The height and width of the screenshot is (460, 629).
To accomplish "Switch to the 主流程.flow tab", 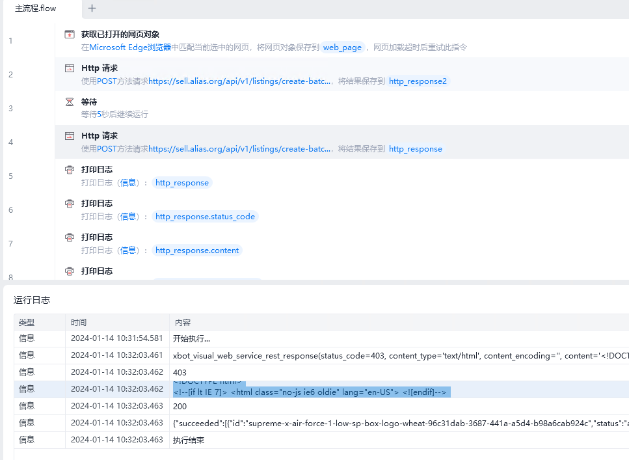I will [35, 8].
